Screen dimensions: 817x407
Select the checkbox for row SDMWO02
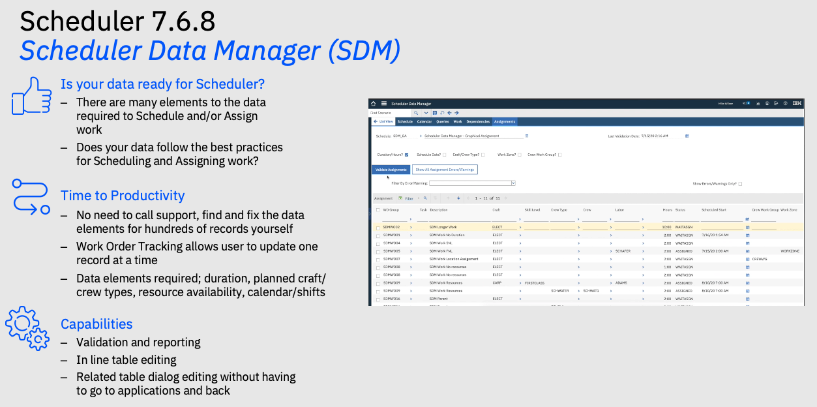point(378,228)
